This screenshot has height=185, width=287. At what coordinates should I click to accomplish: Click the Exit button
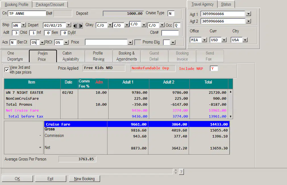point(51,178)
